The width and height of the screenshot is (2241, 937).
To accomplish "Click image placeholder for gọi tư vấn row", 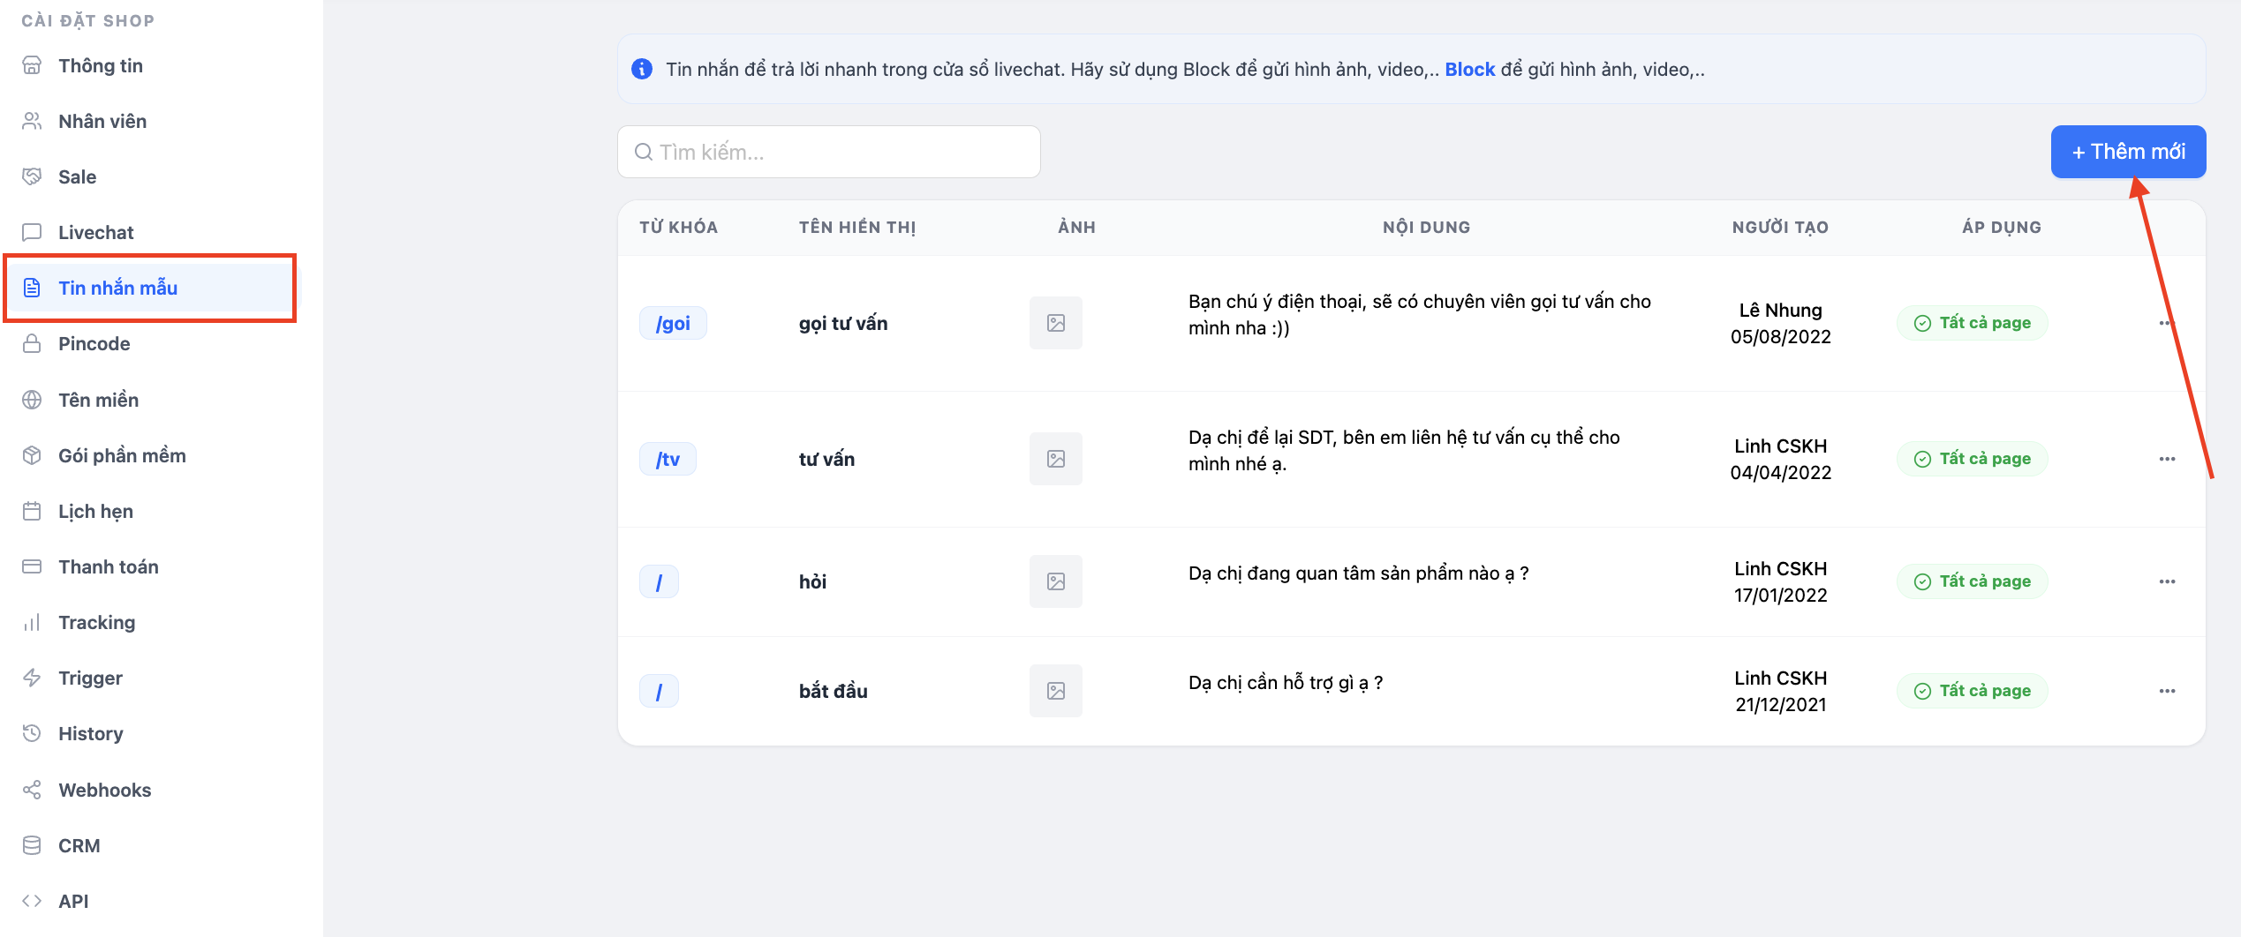I will pyautogui.click(x=1055, y=323).
